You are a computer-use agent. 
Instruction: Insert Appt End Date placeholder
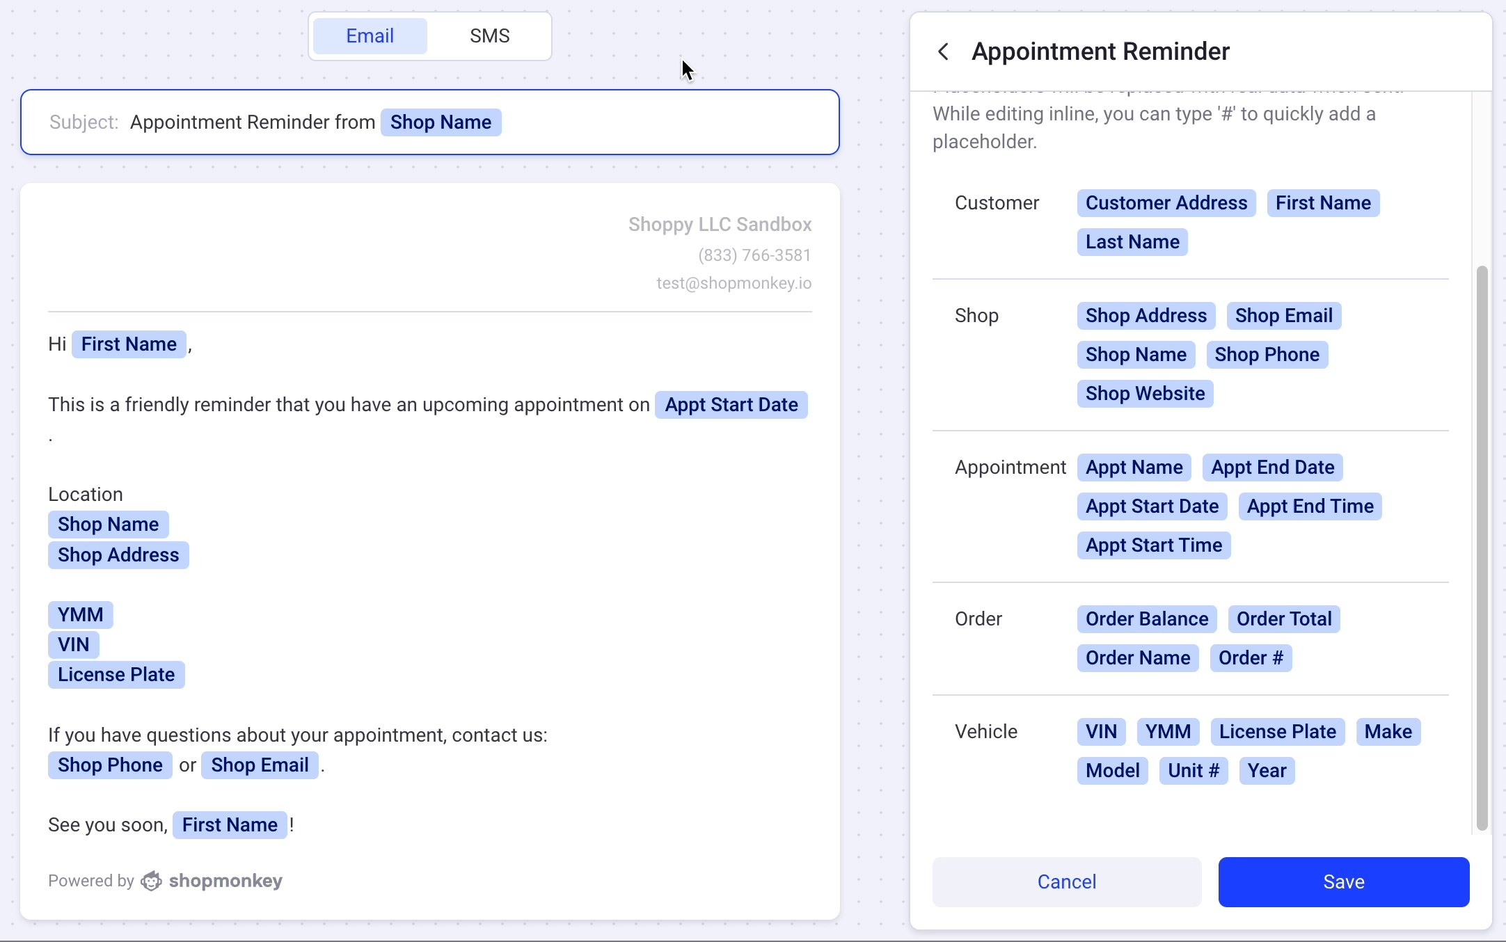(1273, 468)
